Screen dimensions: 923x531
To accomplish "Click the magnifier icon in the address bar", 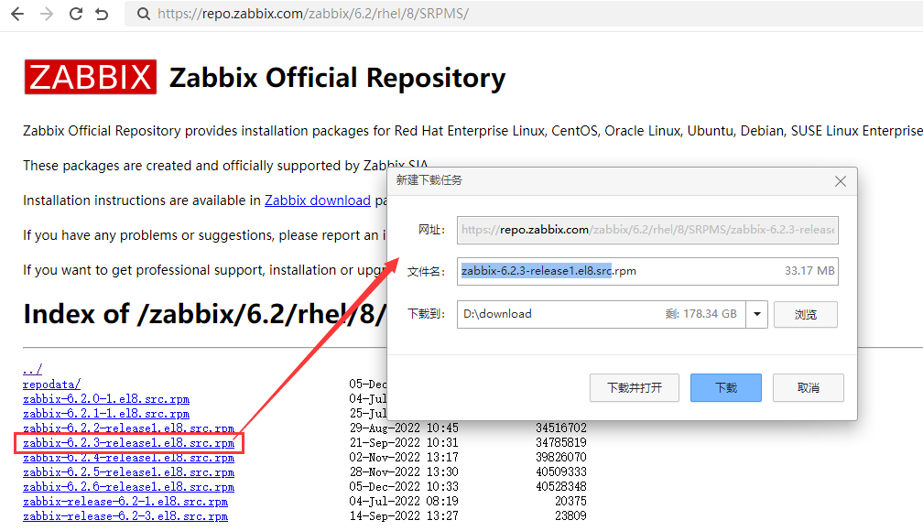I will pyautogui.click(x=142, y=14).
